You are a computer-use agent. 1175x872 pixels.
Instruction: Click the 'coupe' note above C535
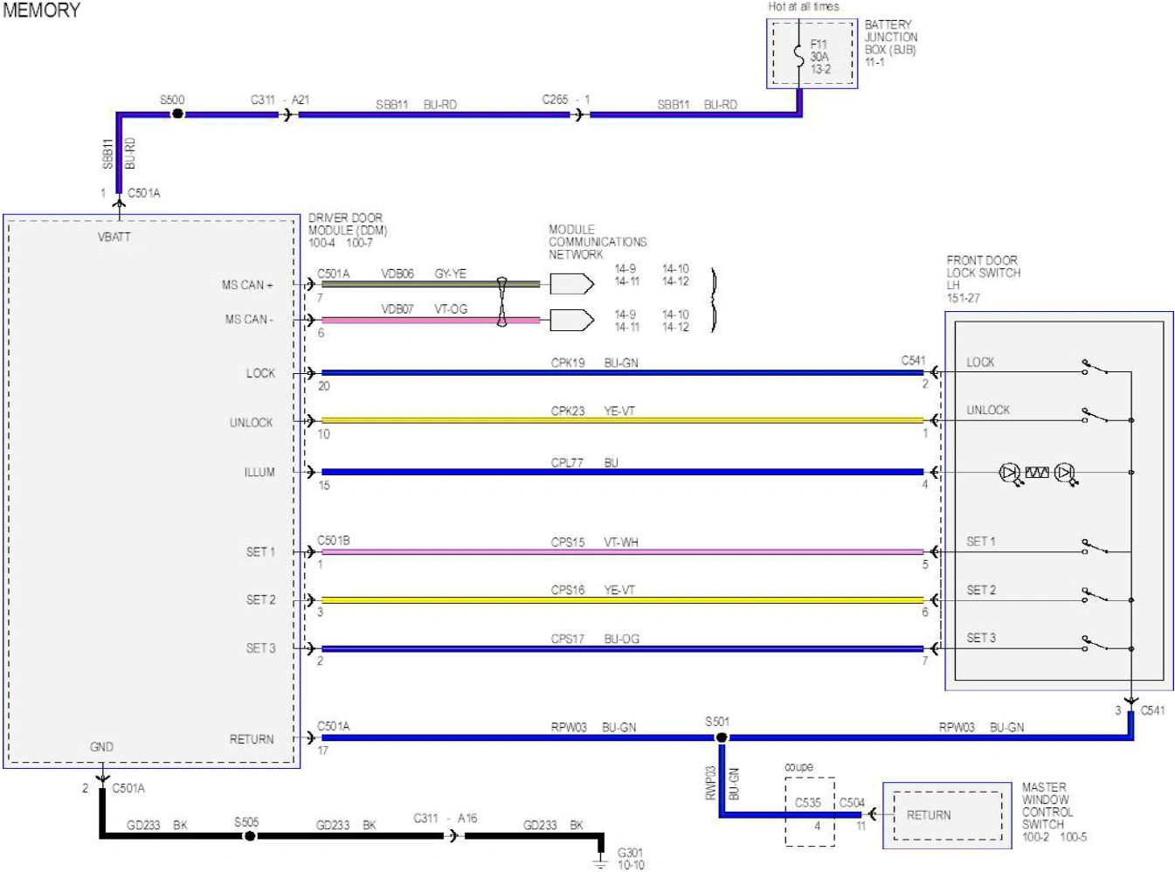click(798, 767)
